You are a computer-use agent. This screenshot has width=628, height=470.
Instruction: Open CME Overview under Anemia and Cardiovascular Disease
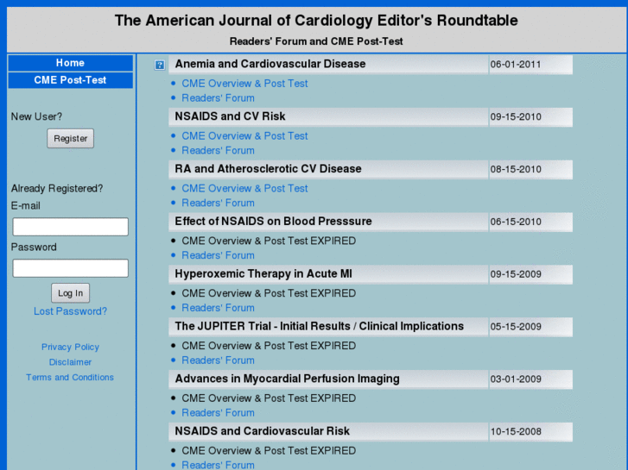(244, 83)
